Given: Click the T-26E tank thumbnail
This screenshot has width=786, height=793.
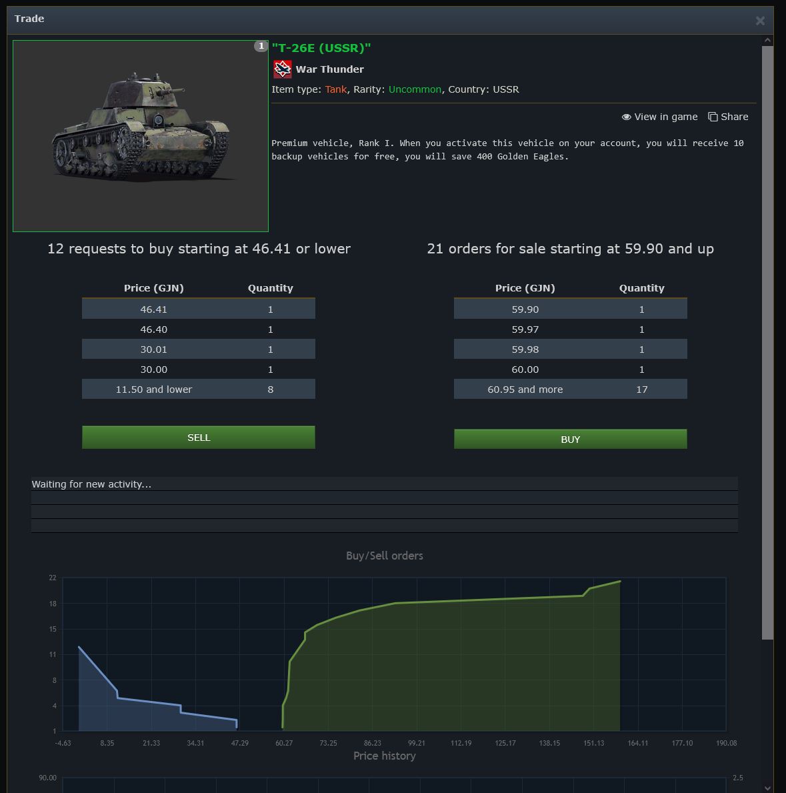Looking at the screenshot, I should tap(141, 136).
